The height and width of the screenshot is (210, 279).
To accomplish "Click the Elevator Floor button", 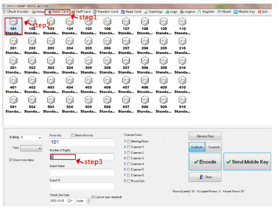I will [205, 136].
